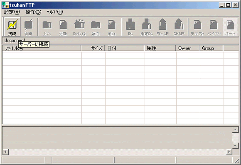The image size is (241, 165).
Task: Open the 操作(C) menu
Action: 33,12
